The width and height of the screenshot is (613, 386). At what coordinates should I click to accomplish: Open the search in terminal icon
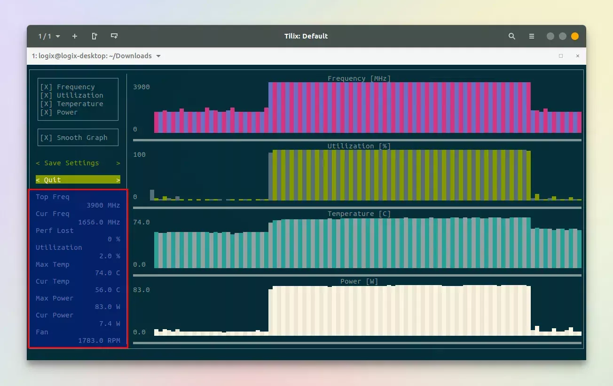point(512,36)
